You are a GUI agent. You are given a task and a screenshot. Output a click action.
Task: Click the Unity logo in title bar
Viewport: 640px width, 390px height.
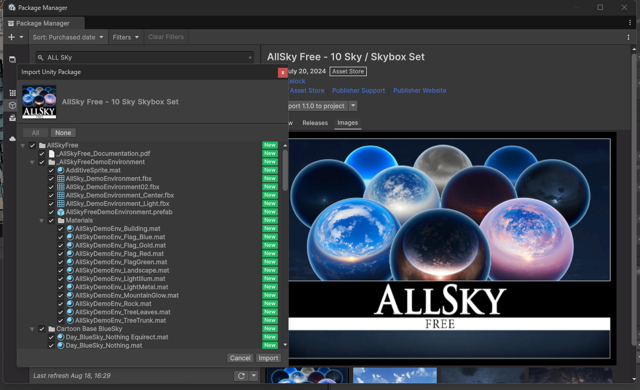pos(11,8)
